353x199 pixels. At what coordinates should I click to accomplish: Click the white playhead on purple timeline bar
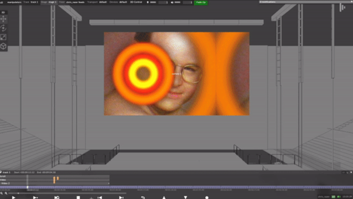coord(28,187)
